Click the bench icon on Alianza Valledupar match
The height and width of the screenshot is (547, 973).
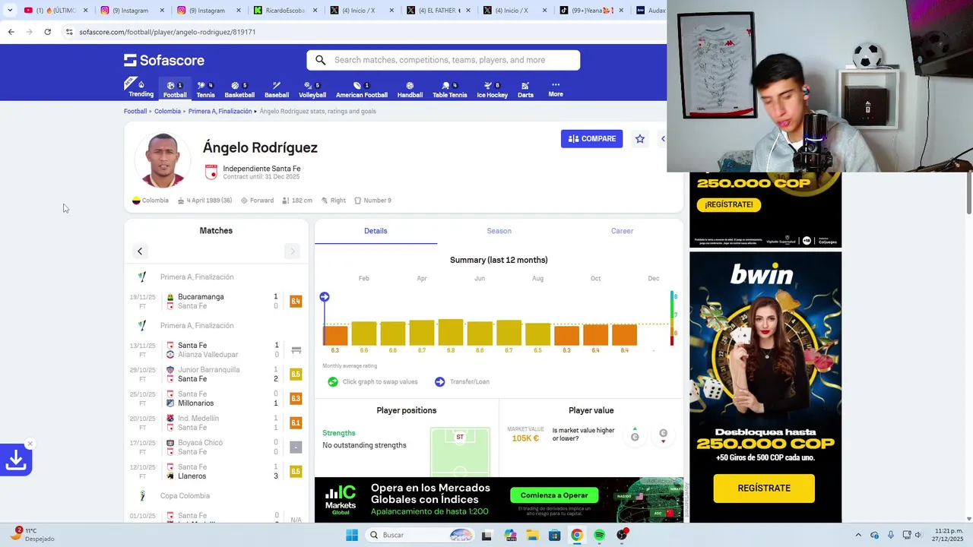(x=296, y=350)
